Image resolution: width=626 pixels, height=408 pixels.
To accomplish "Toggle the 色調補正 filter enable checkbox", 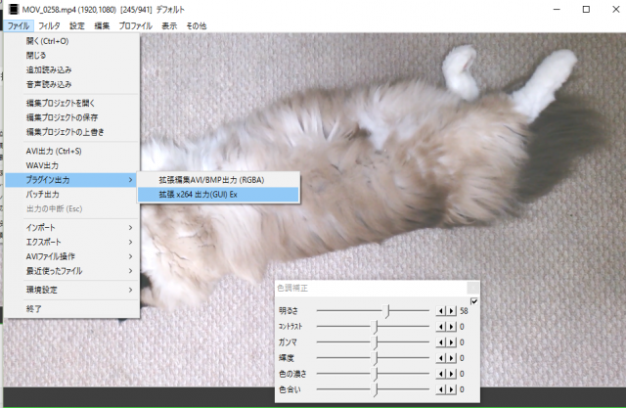I will (473, 300).
